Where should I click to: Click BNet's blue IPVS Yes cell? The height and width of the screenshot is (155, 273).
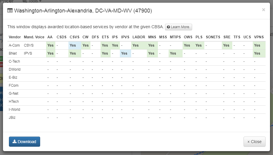pos(125,53)
